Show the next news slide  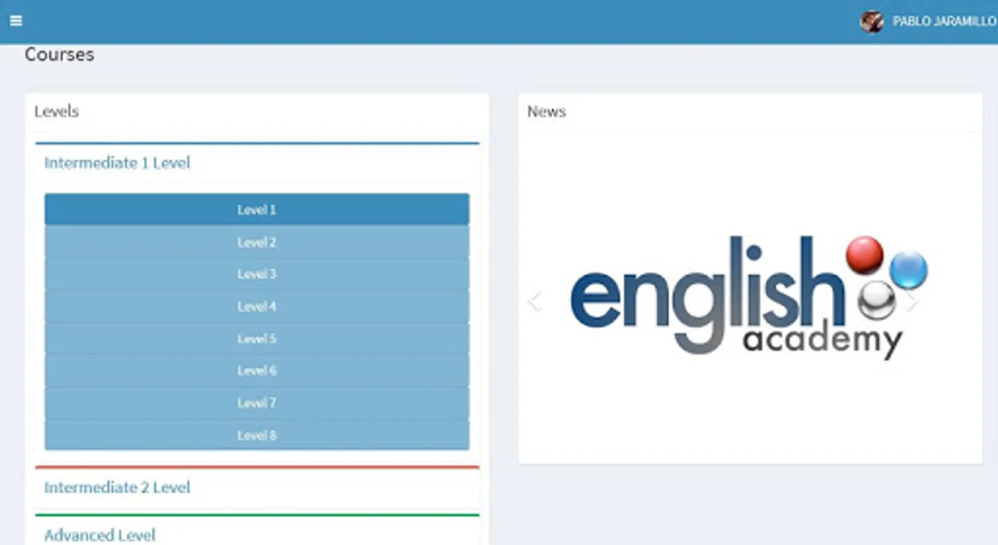click(912, 301)
